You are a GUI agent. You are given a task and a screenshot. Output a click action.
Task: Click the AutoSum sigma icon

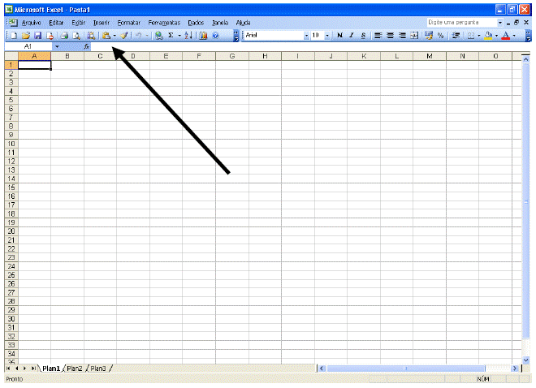(x=171, y=36)
